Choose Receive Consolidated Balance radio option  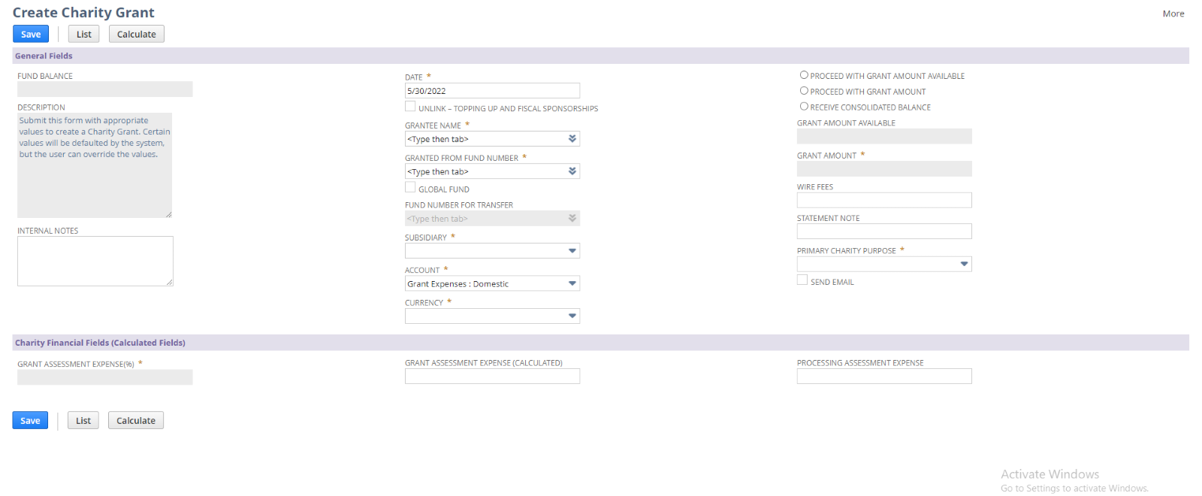(804, 107)
